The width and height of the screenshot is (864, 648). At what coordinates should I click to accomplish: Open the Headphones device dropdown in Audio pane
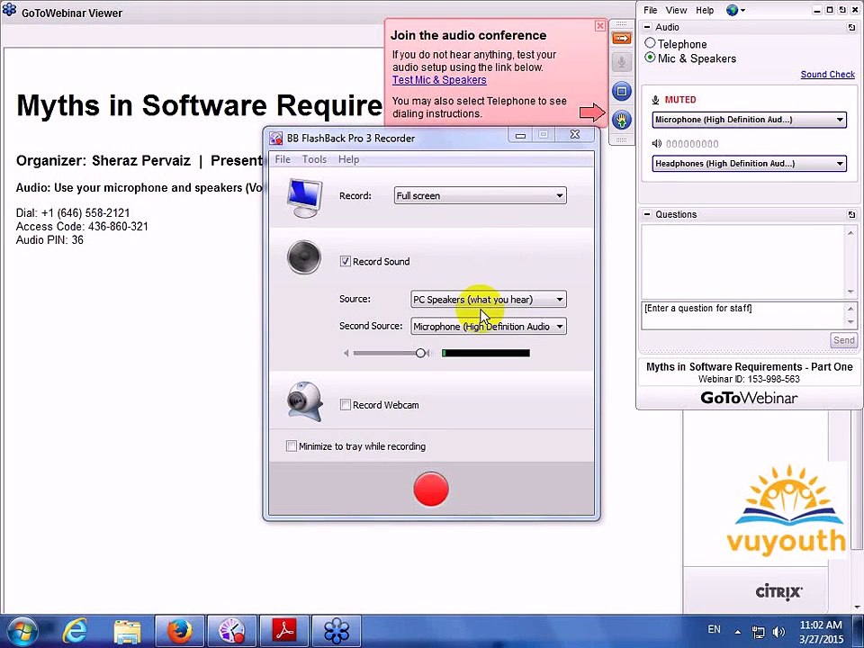750,164
